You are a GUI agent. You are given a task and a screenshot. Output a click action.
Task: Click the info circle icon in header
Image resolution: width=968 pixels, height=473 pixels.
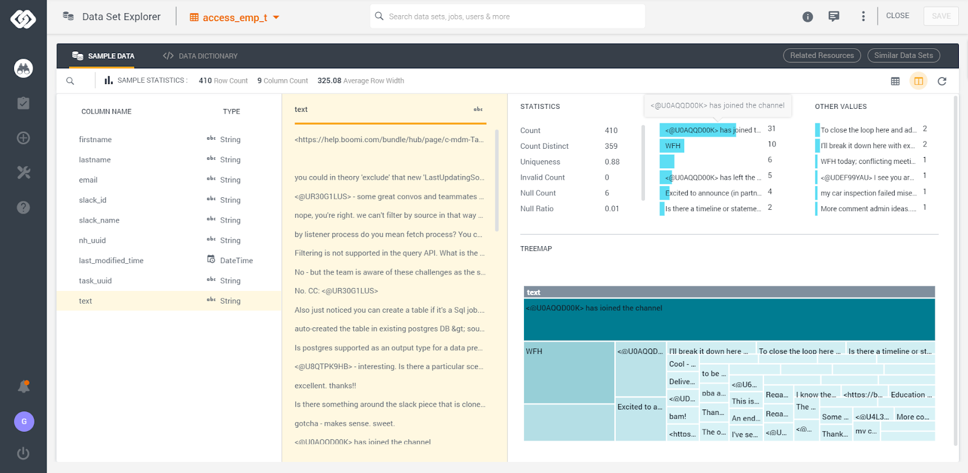tap(808, 17)
